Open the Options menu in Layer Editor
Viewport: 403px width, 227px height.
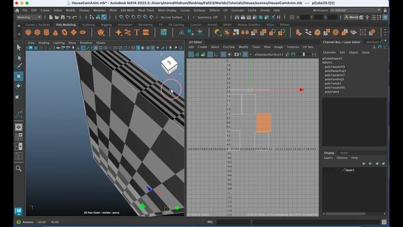pos(342,158)
